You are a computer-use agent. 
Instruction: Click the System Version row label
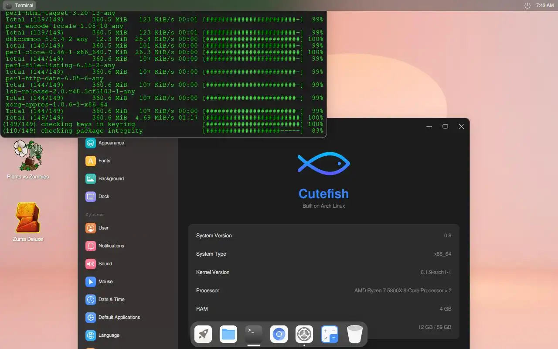214,236
